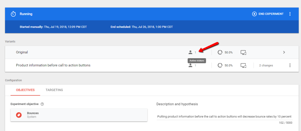The image size is (301, 131).
Task: Click active visitors icon for Product information variant
Action: point(190,65)
